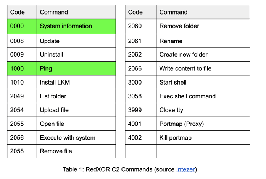Click the Exec shell command cell
The width and height of the screenshot is (266, 179).
[203, 96]
